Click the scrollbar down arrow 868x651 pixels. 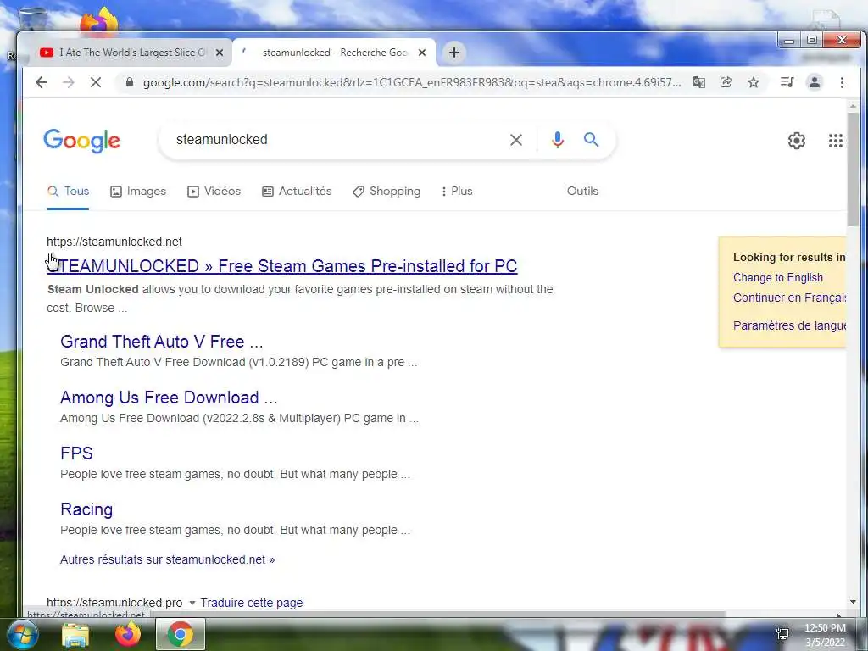(x=853, y=602)
